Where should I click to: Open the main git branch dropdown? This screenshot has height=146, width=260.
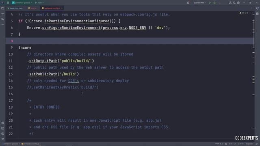[x=39, y=3]
